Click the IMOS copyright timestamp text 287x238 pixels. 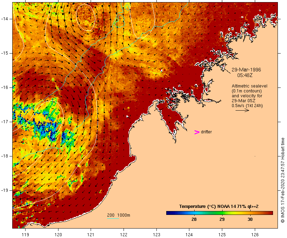282,180
